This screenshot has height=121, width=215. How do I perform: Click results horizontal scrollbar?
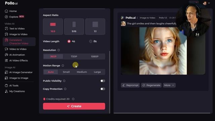click(162, 113)
